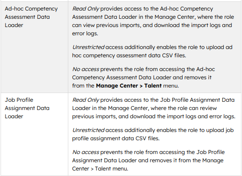Click the text 'hoc competency assessment data CSV files.'
The image size is (242, 176).
(x=129, y=55)
